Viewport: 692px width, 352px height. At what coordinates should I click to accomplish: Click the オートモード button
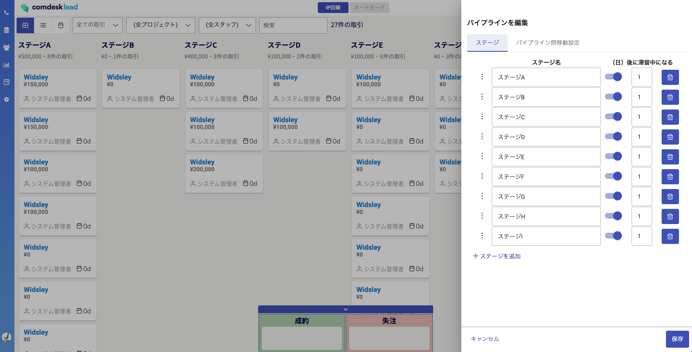(x=369, y=8)
